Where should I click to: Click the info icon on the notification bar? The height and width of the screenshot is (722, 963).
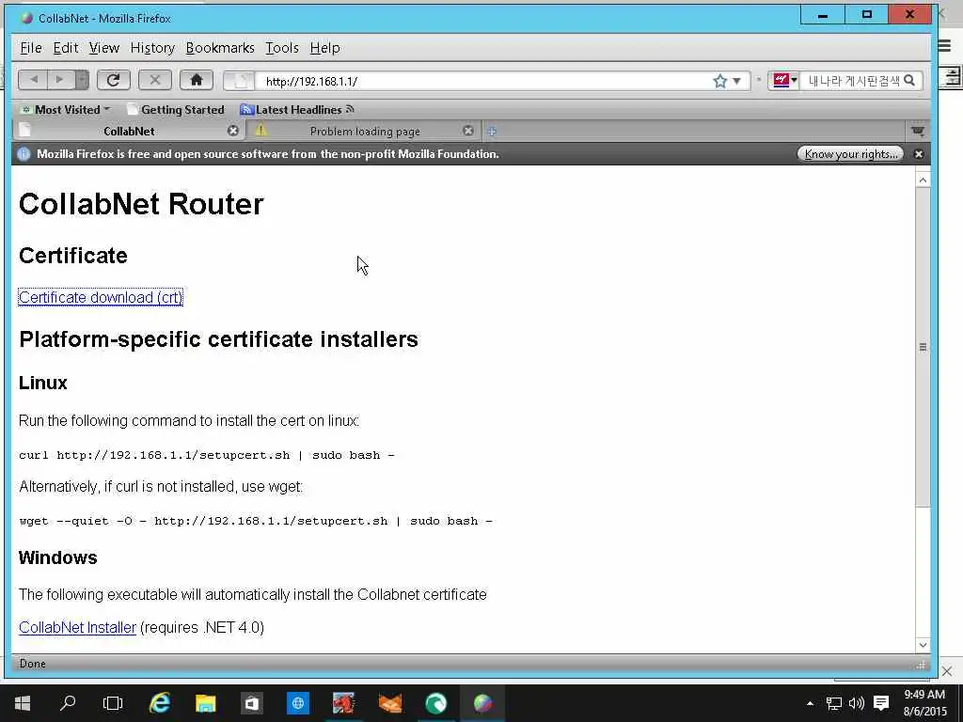[x=24, y=154]
